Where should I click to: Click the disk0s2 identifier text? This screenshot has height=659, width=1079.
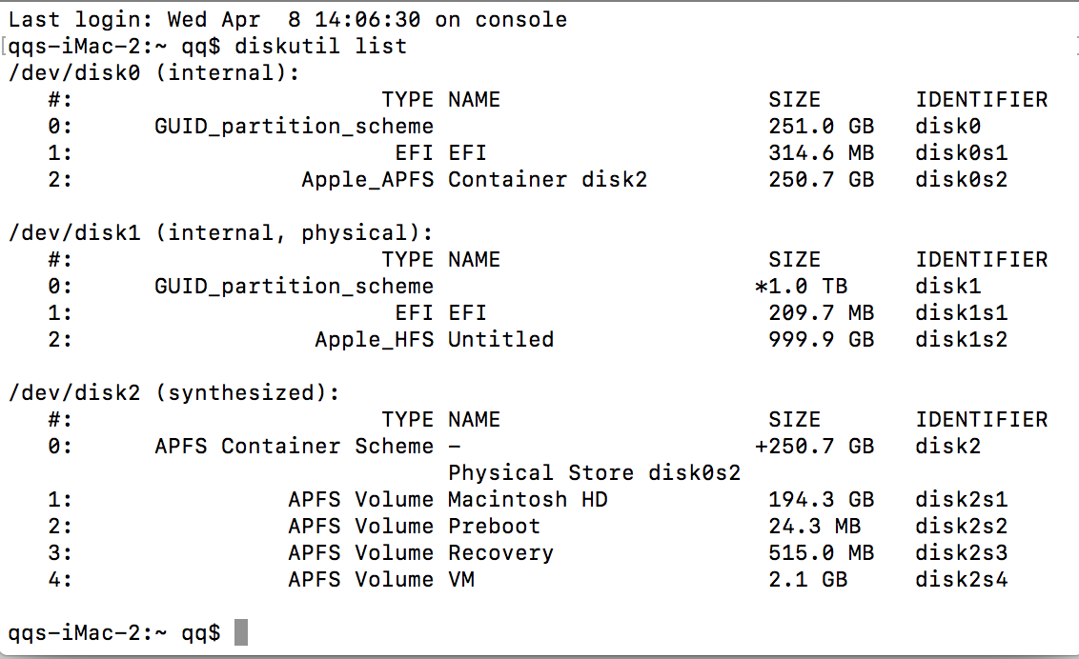962,179
